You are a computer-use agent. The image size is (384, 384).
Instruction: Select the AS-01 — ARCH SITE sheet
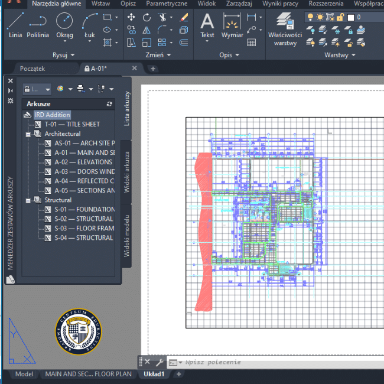tap(84, 144)
